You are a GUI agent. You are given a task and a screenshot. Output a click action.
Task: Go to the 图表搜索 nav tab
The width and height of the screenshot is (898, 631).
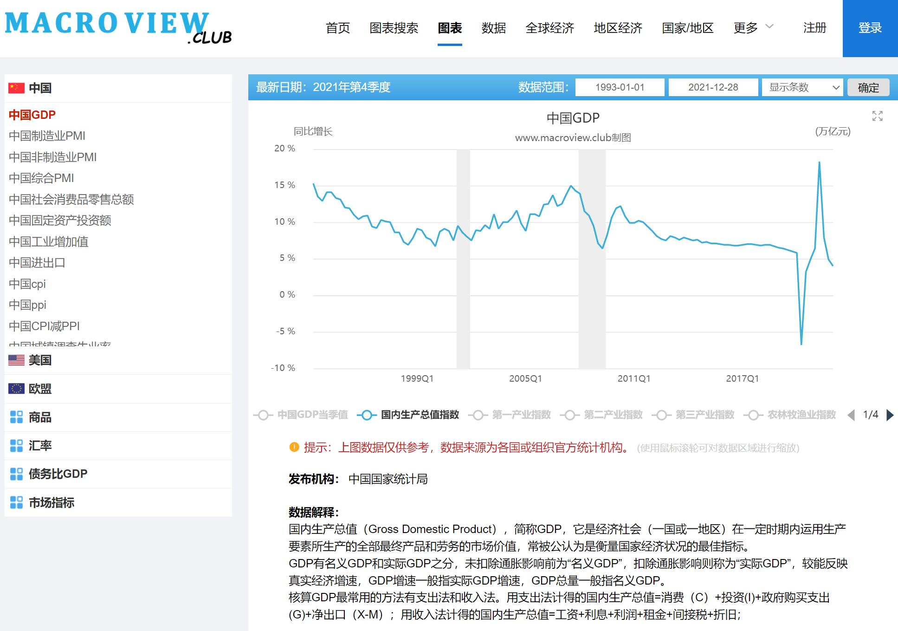pyautogui.click(x=394, y=28)
